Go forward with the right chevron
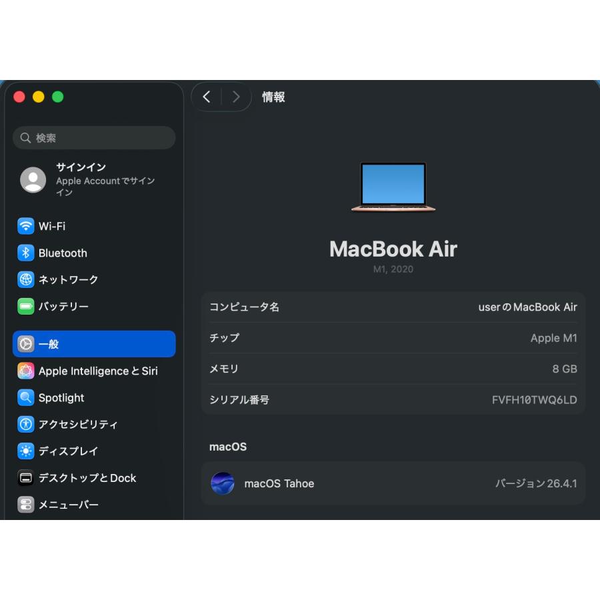Screen dimensions: 600x600 pos(236,97)
